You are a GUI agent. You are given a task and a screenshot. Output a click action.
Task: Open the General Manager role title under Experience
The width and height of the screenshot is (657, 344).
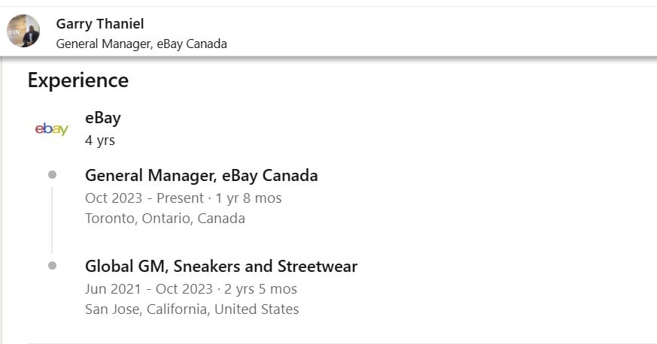(202, 176)
